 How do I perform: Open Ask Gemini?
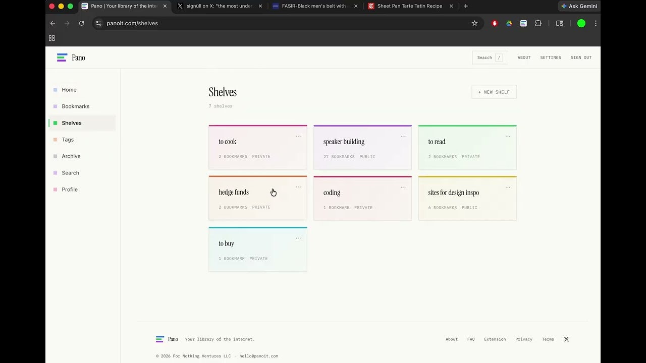[579, 6]
